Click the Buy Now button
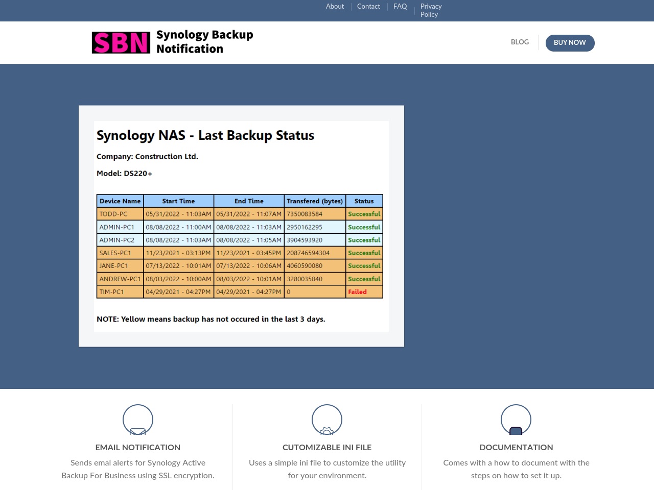Viewport: 654px width, 490px height. click(x=570, y=43)
